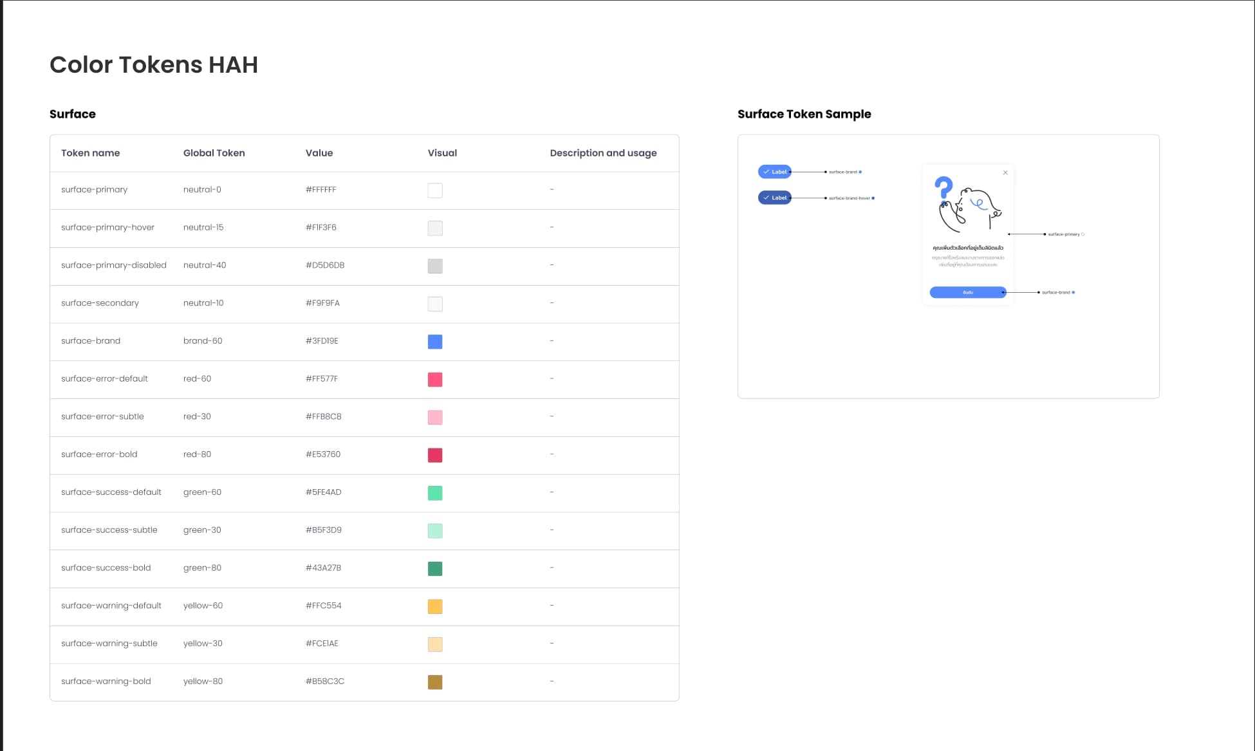Click the surface-success-subtle swatch
Viewport: 1255px width, 751px height.
[x=435, y=531]
